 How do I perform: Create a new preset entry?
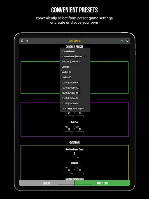tap(75, 108)
